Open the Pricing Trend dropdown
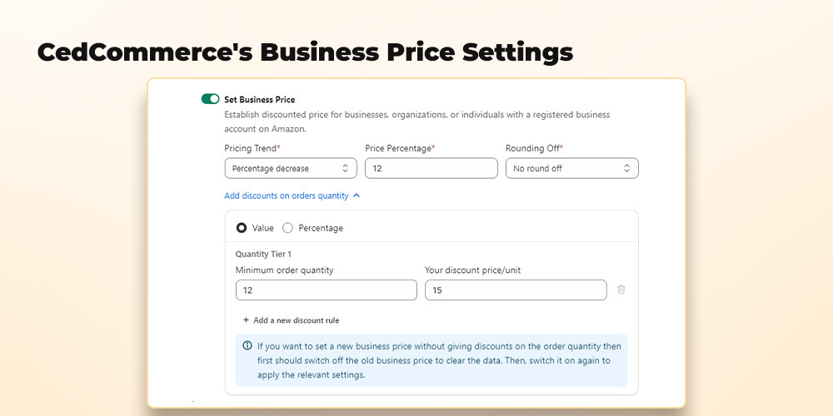This screenshot has width=833, height=416. click(291, 168)
